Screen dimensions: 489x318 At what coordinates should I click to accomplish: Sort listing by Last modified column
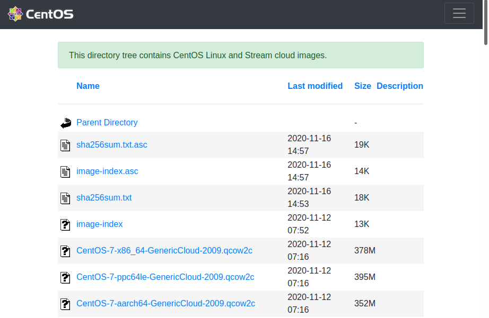tap(315, 86)
